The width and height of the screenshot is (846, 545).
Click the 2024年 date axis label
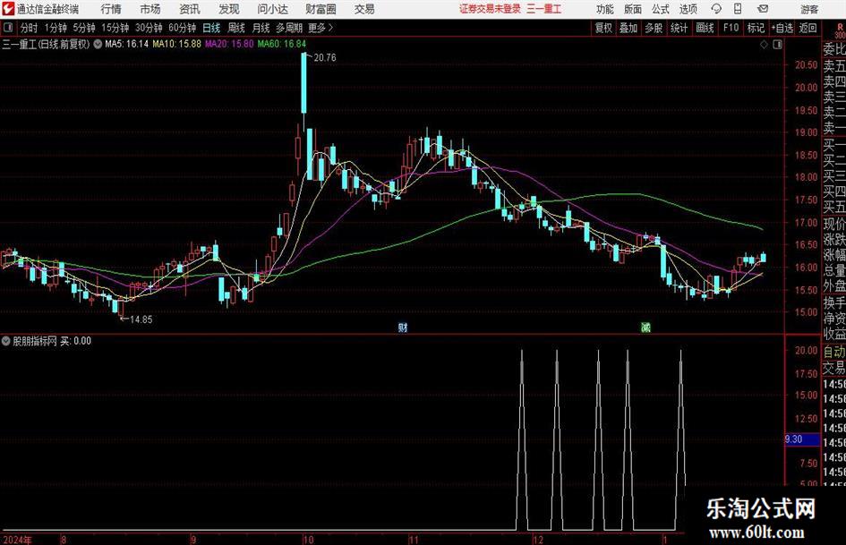17,540
